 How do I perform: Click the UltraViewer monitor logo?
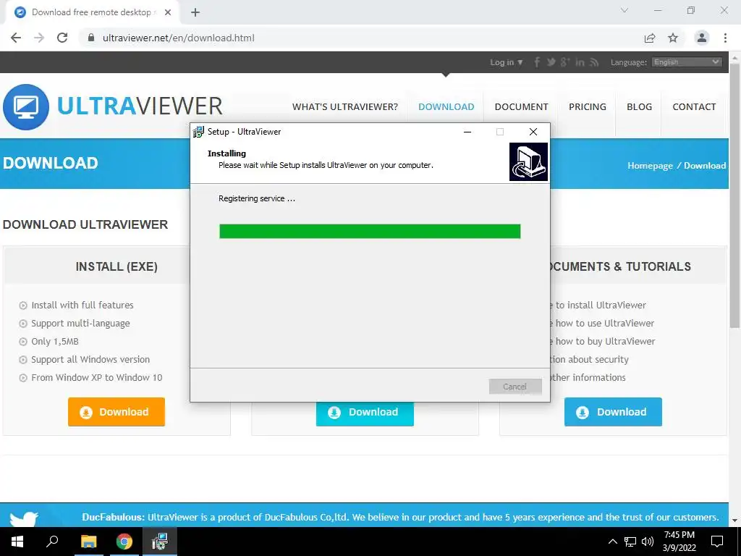pos(26,107)
